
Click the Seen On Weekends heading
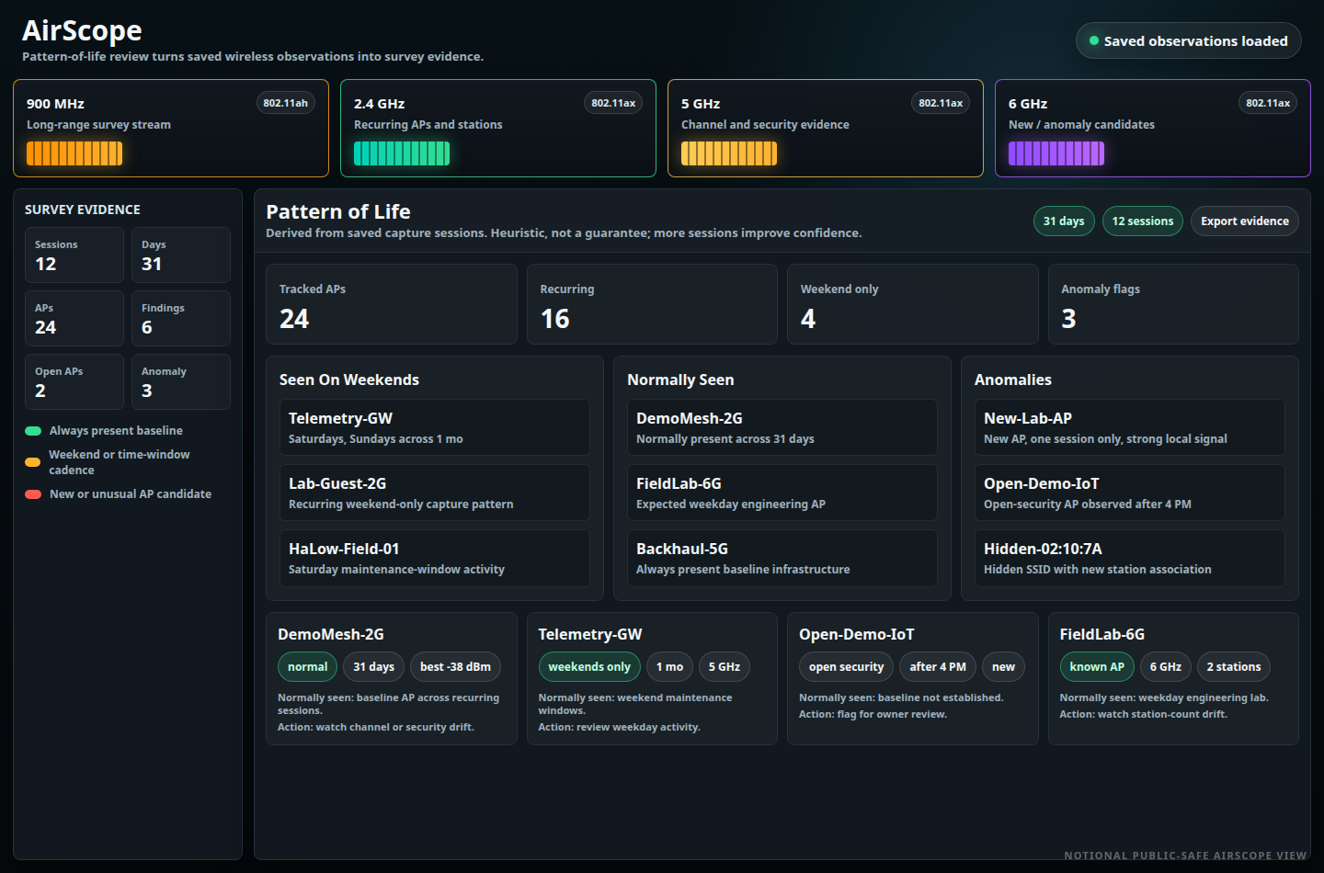349,380
